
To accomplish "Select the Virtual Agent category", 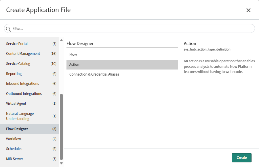I will tap(30, 104).
